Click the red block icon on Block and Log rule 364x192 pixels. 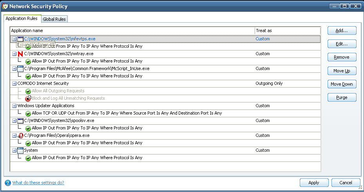[28, 99]
